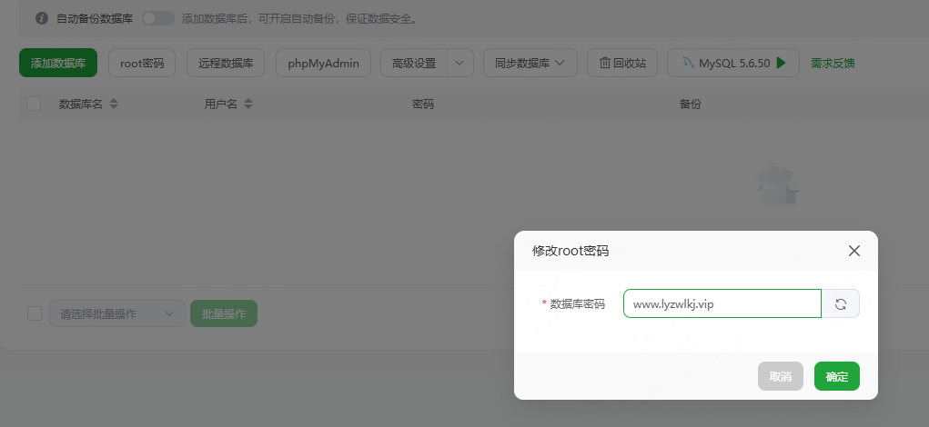
Task: Click the refresh icon to regenerate the password
Action: [840, 304]
